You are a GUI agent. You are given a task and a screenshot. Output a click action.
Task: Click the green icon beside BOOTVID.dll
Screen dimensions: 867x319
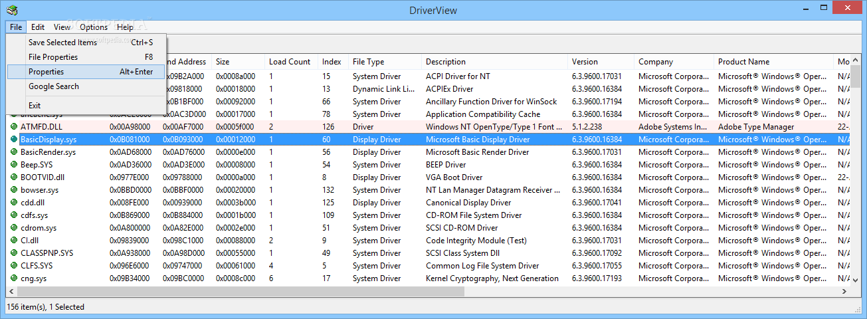14,177
